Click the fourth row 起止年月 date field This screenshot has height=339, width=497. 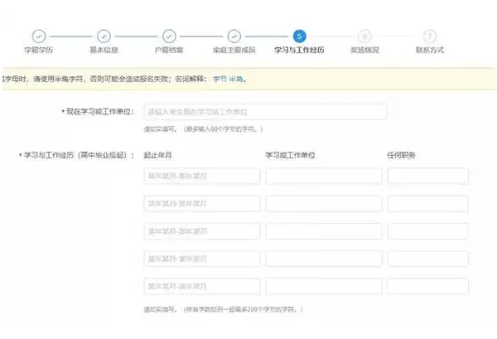[202, 259]
